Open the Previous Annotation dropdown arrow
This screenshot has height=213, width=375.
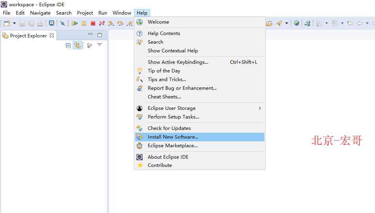[342, 23]
